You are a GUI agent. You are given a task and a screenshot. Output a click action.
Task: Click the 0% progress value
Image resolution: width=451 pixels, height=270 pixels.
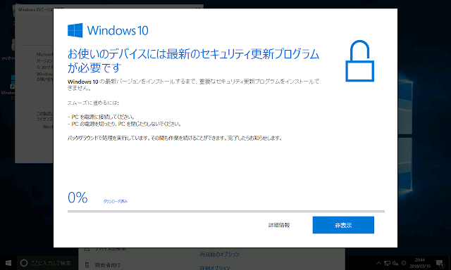(78, 198)
